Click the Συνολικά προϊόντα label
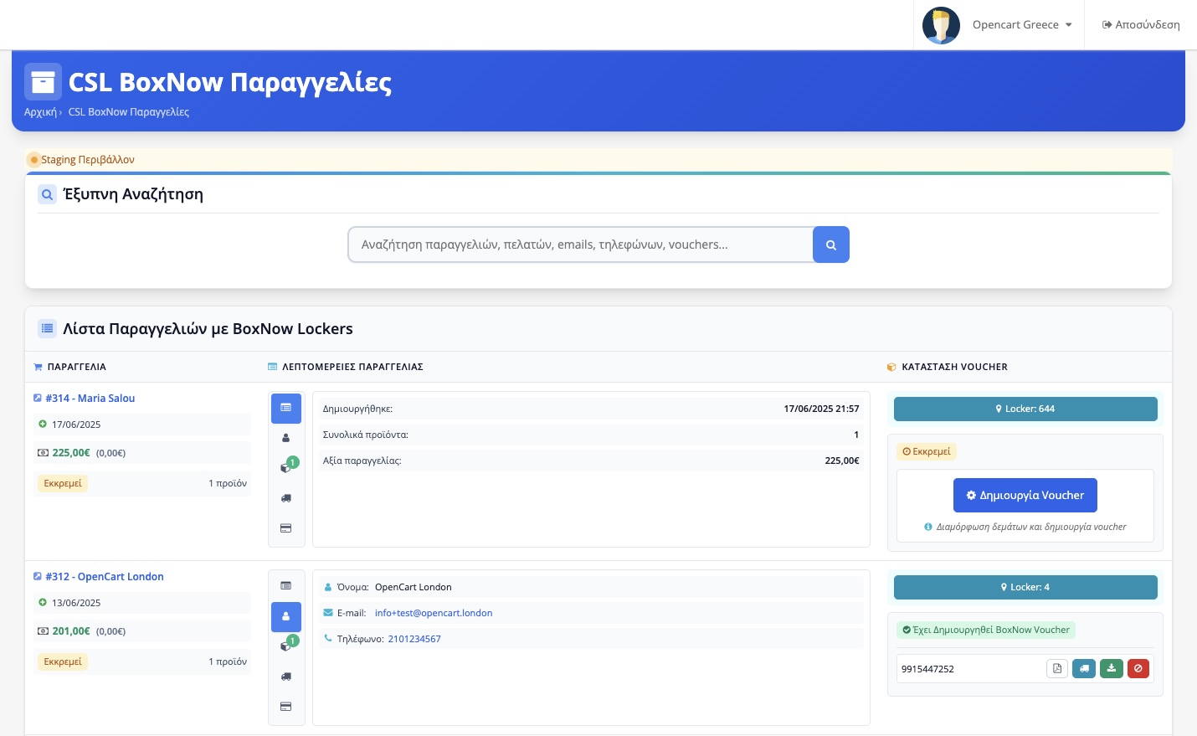 pos(365,435)
